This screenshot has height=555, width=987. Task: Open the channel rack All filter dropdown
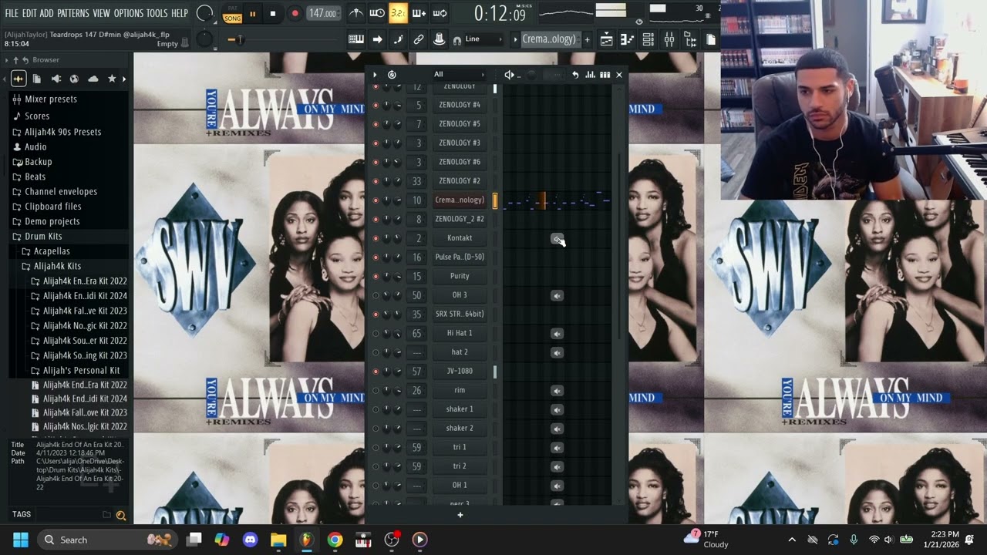click(x=459, y=75)
